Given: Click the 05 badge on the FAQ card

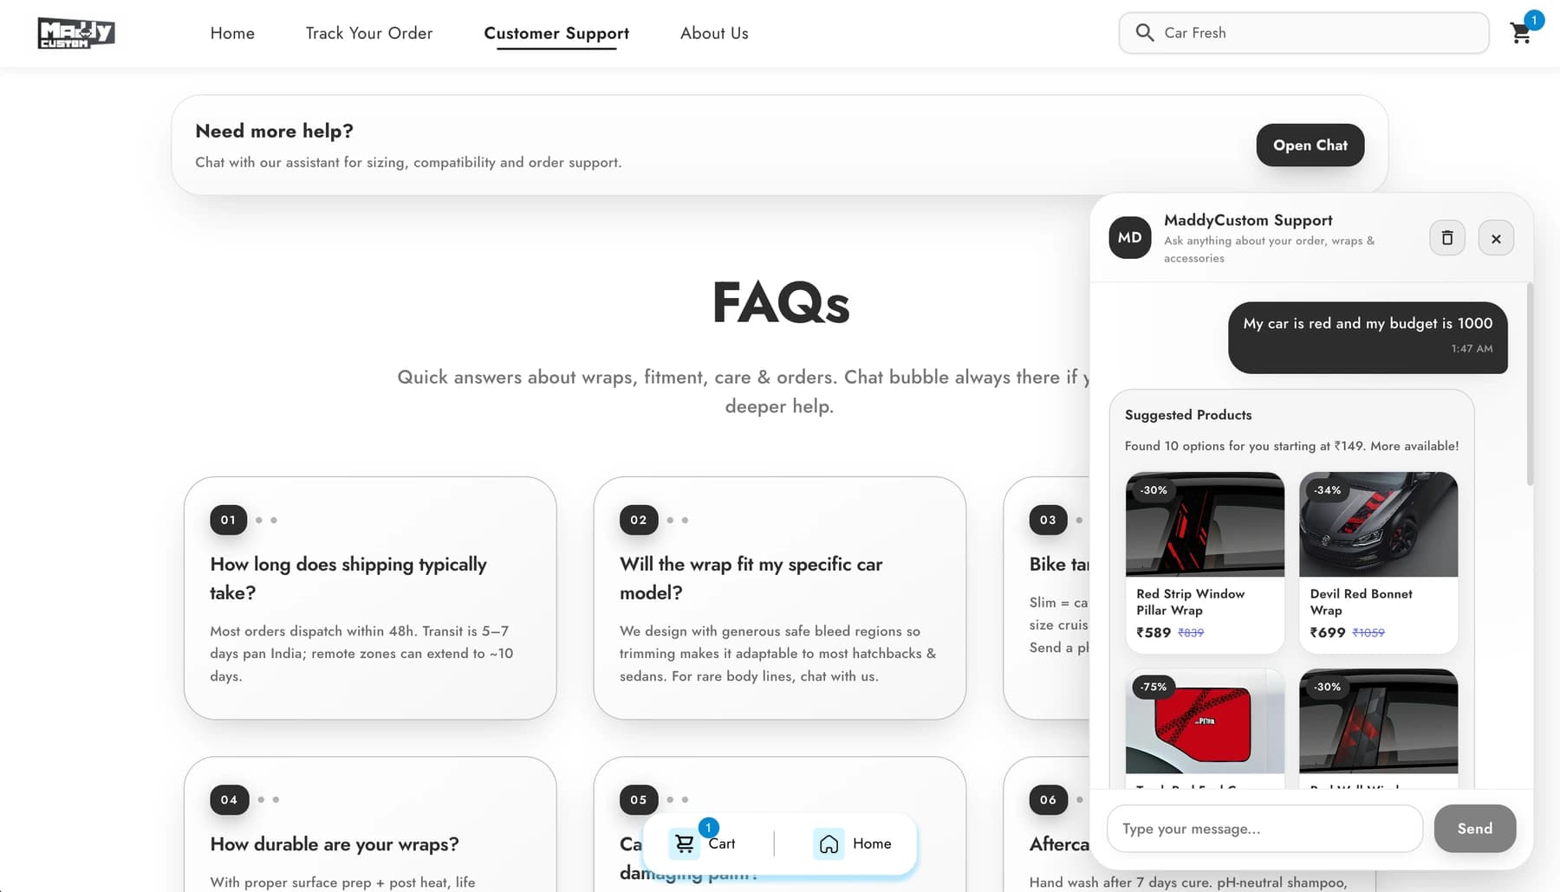Looking at the screenshot, I should pos(639,799).
